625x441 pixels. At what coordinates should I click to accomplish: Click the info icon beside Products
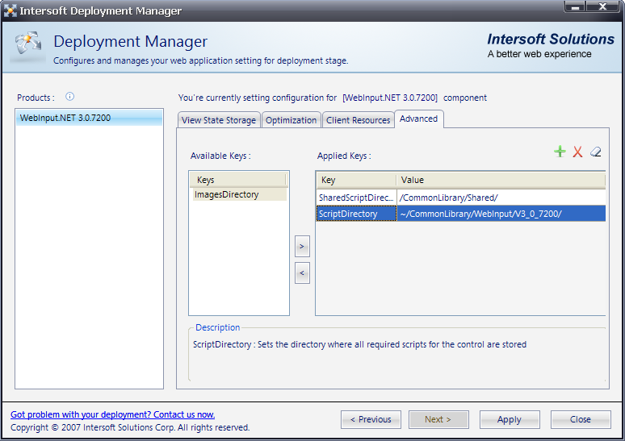[x=69, y=97]
